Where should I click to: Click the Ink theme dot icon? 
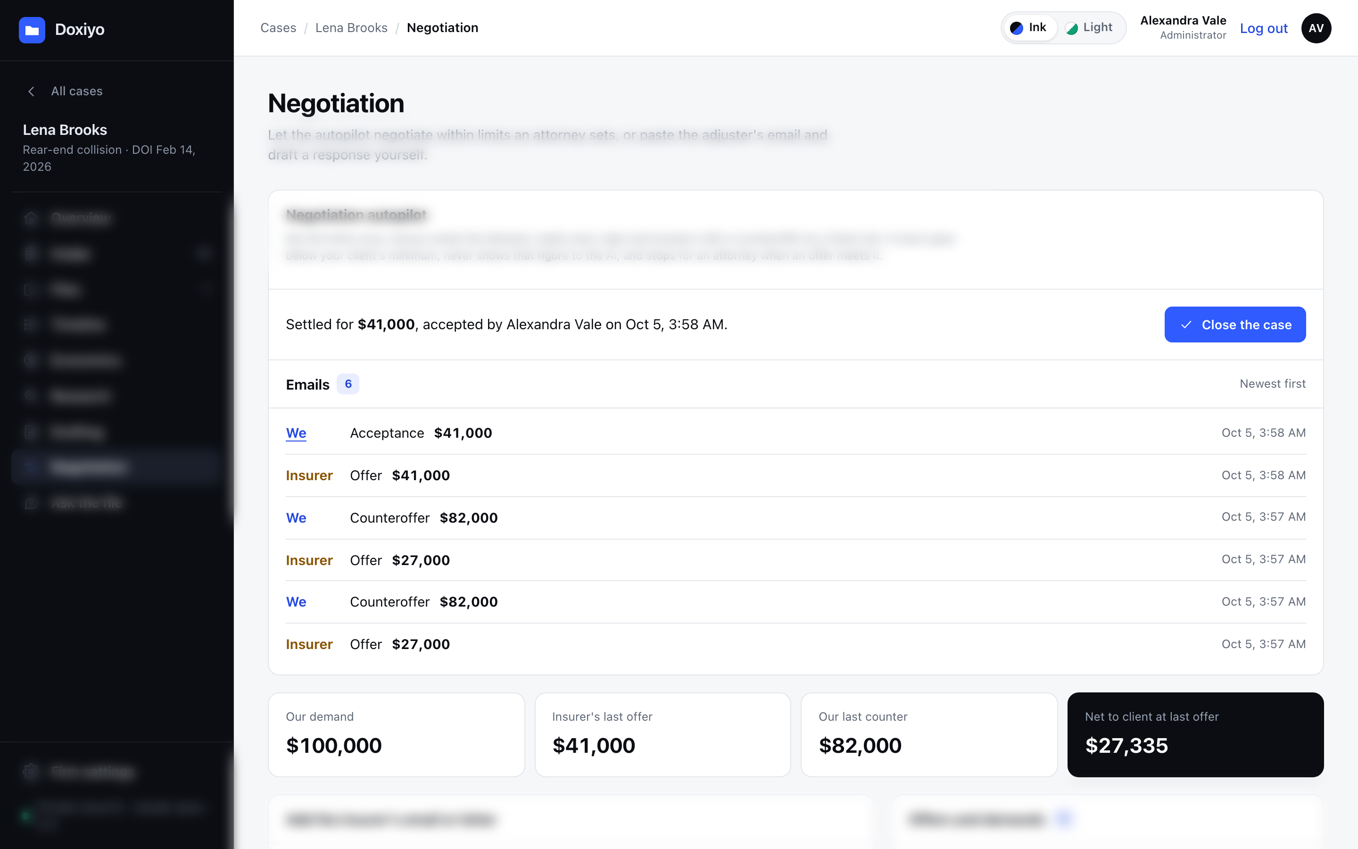pyautogui.click(x=1016, y=28)
